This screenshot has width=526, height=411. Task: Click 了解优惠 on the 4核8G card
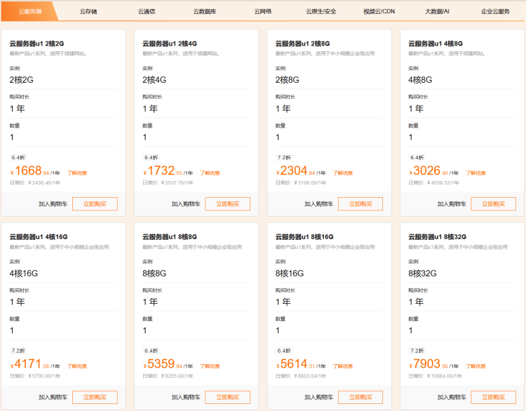tap(476, 173)
